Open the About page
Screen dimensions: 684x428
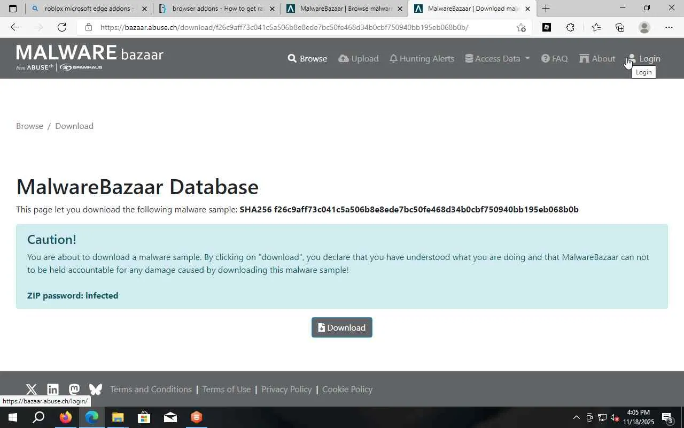point(597,58)
